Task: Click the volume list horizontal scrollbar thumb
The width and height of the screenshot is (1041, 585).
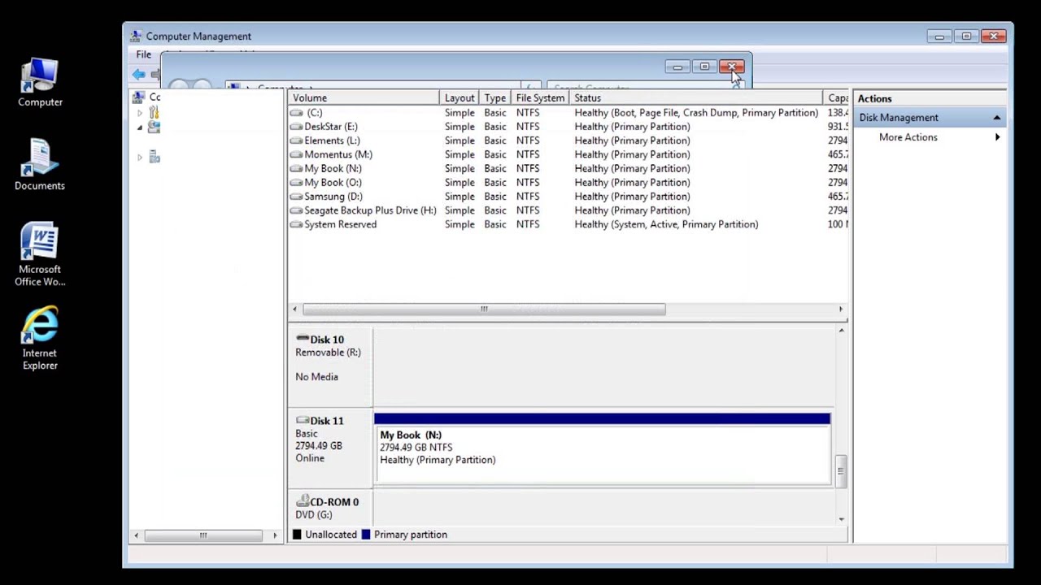Action: click(484, 309)
